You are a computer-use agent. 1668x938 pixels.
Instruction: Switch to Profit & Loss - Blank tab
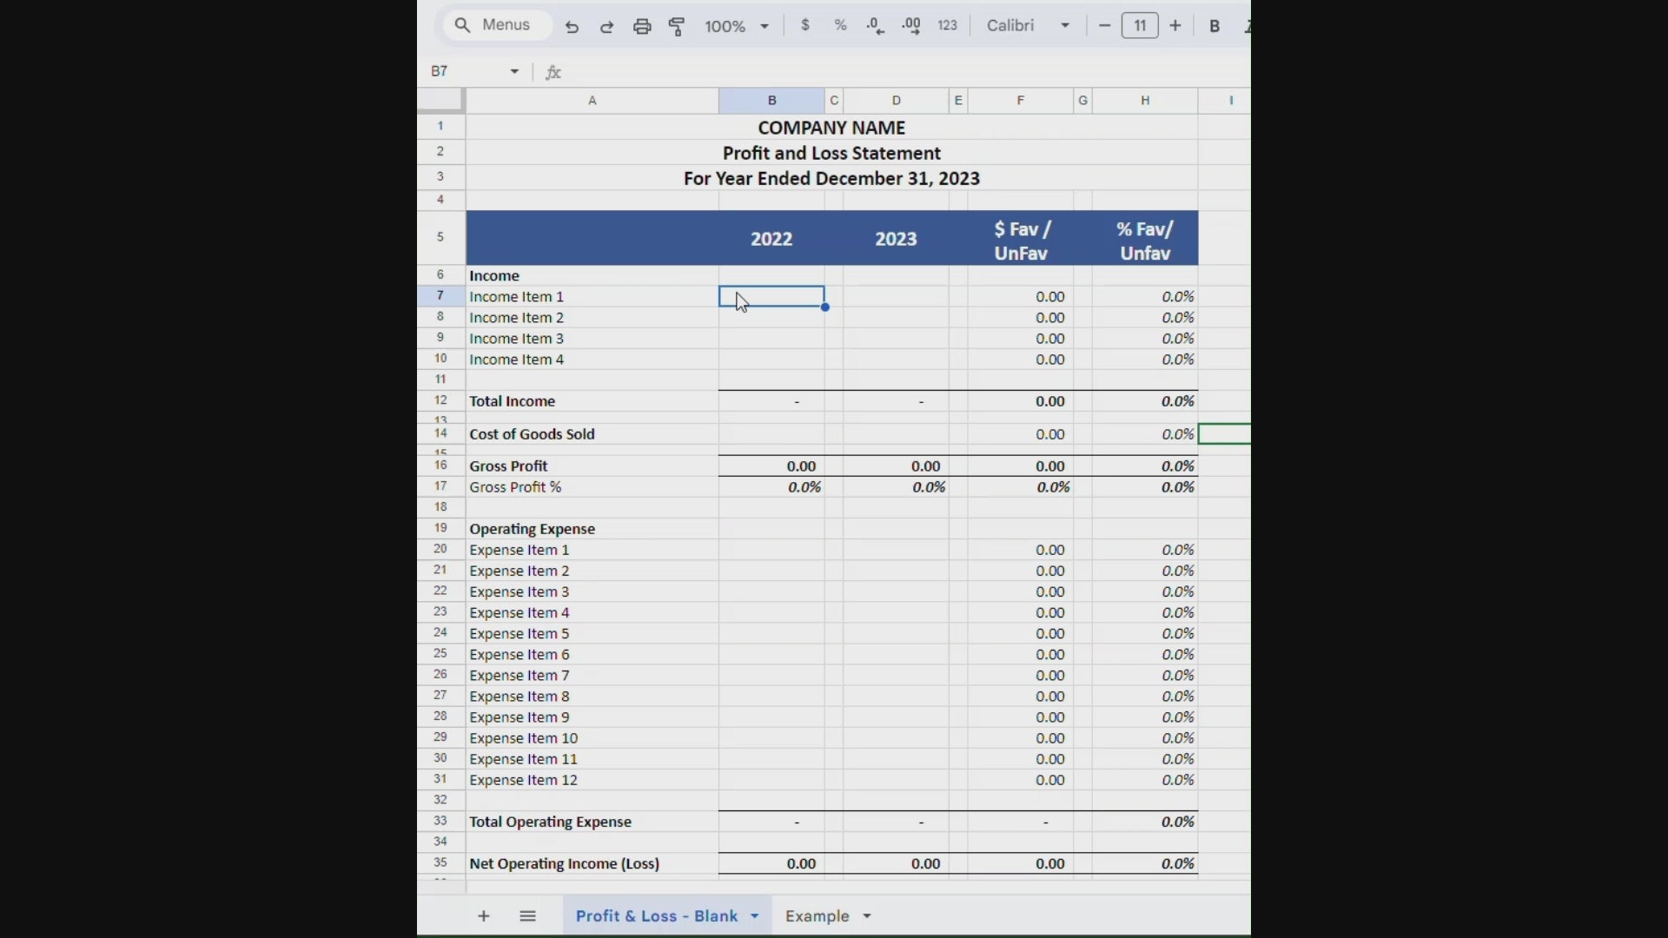pyautogui.click(x=656, y=915)
